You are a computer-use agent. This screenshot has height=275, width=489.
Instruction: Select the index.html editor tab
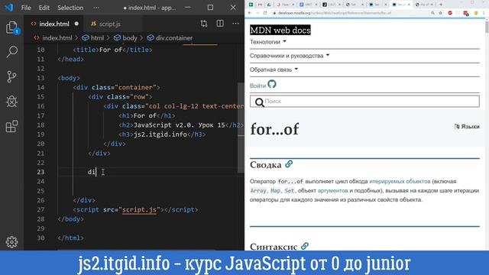54,24
